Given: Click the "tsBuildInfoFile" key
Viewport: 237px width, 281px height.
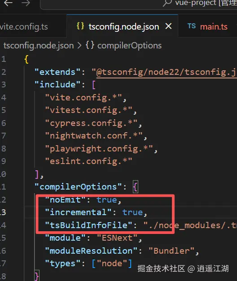Looking at the screenshot, I should point(89,225).
